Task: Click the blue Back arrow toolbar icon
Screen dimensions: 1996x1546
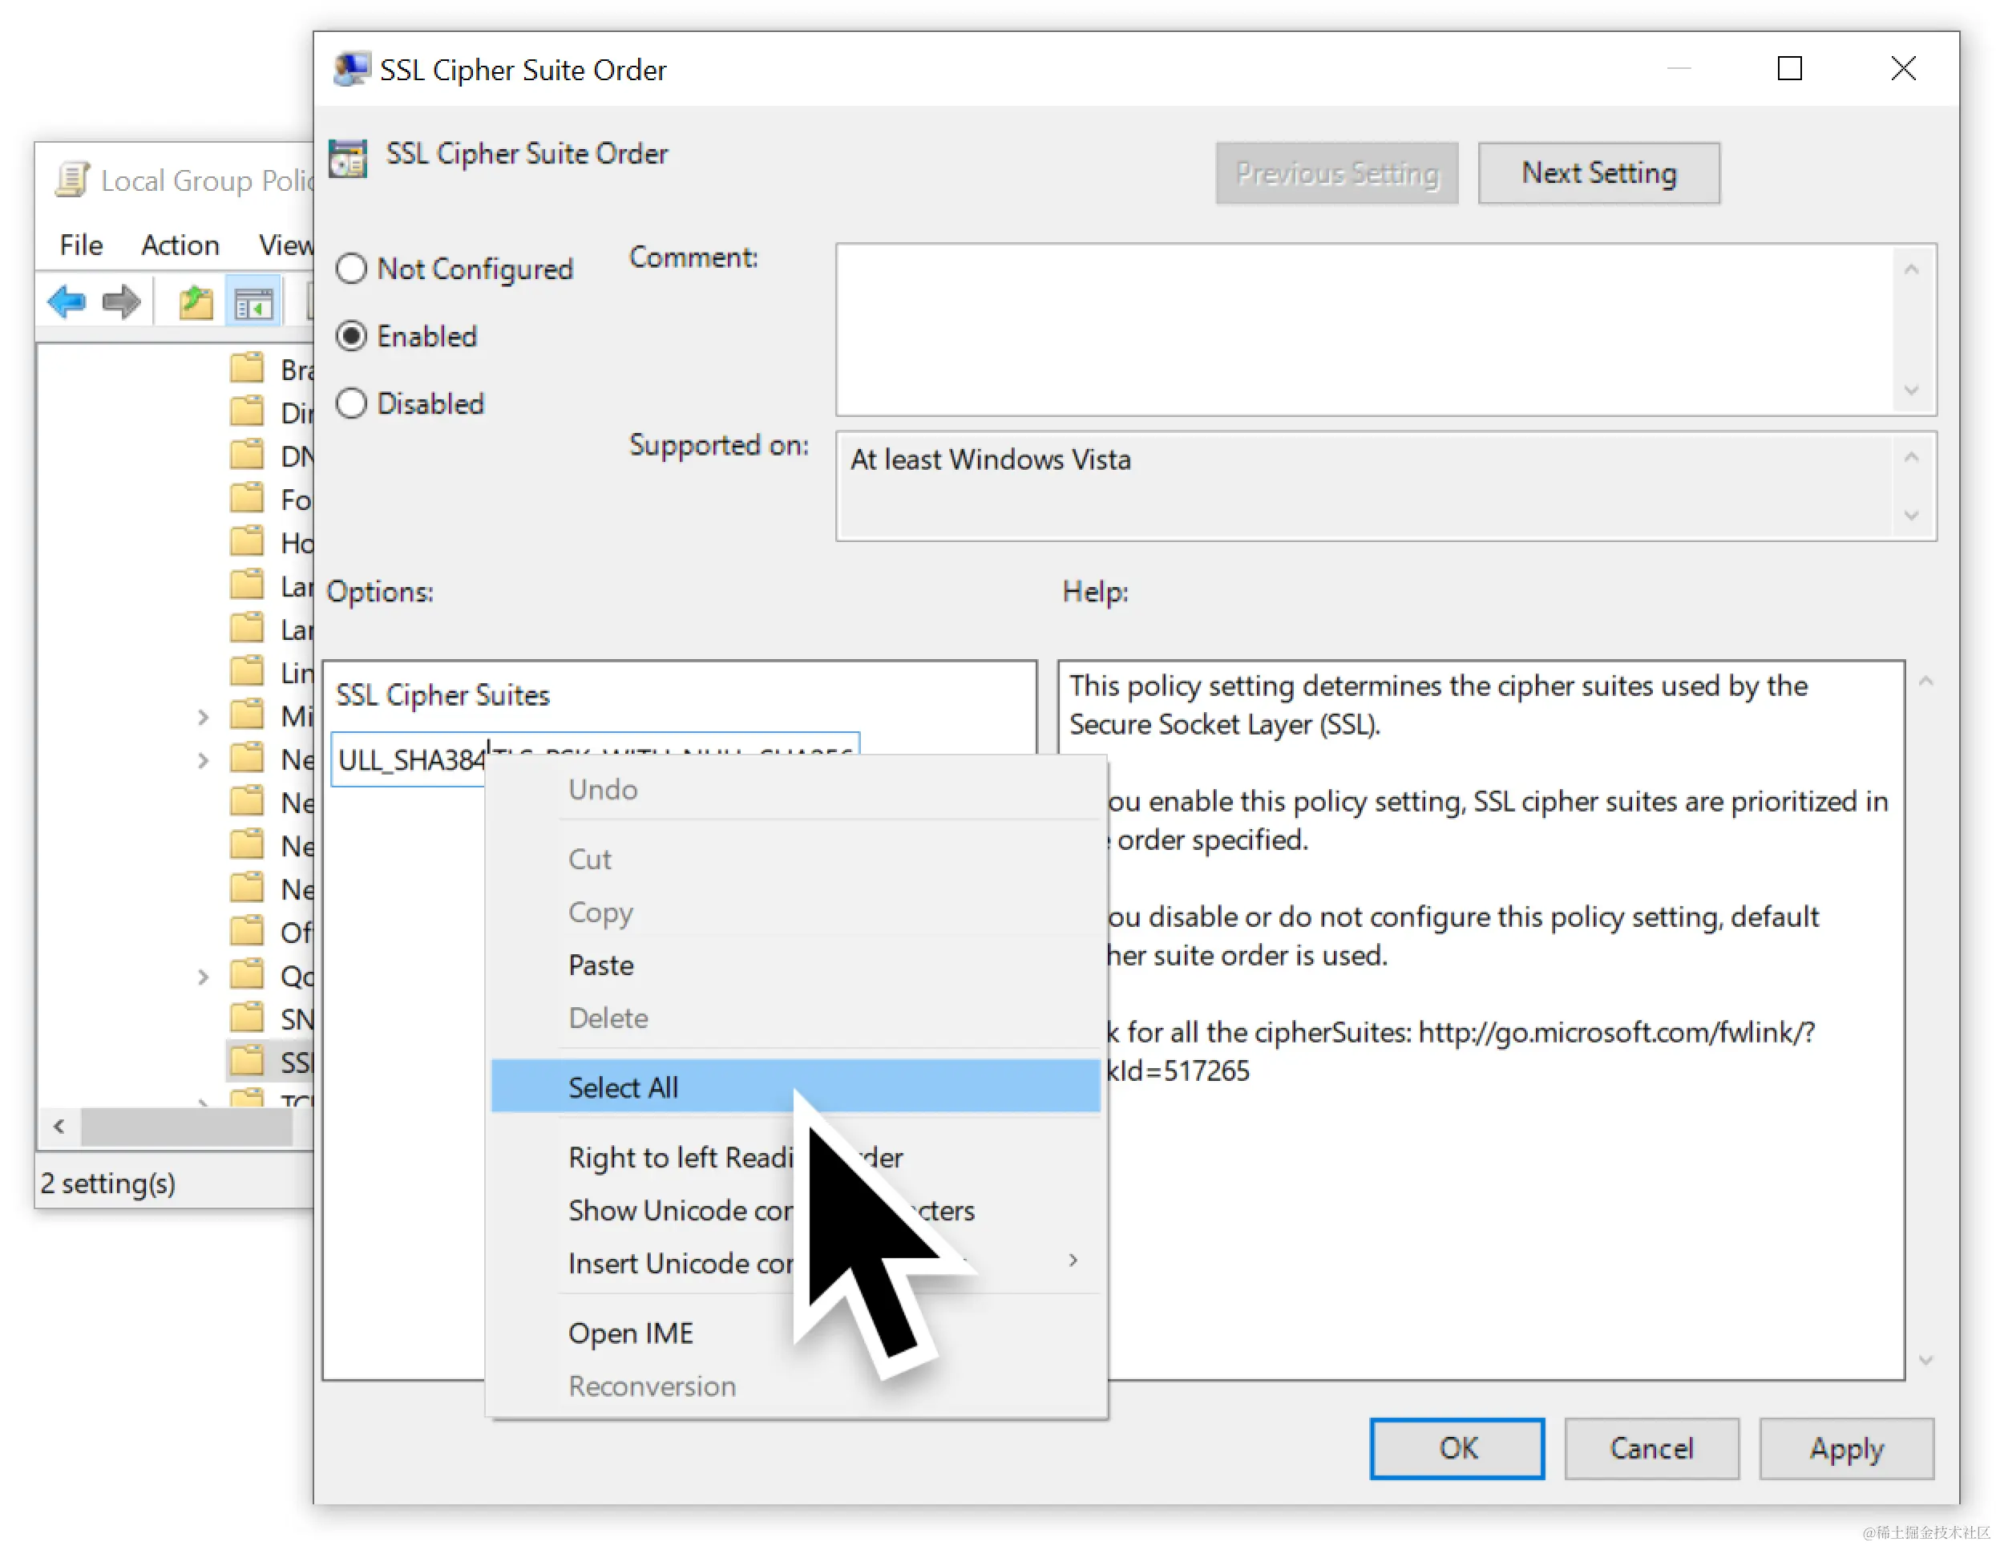Action: [x=66, y=302]
